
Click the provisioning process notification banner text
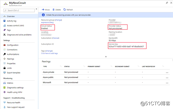click(x=68, y=15)
